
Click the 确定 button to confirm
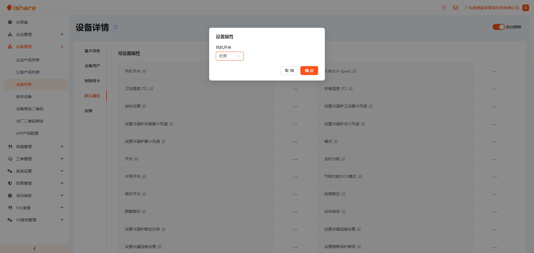[x=309, y=71]
